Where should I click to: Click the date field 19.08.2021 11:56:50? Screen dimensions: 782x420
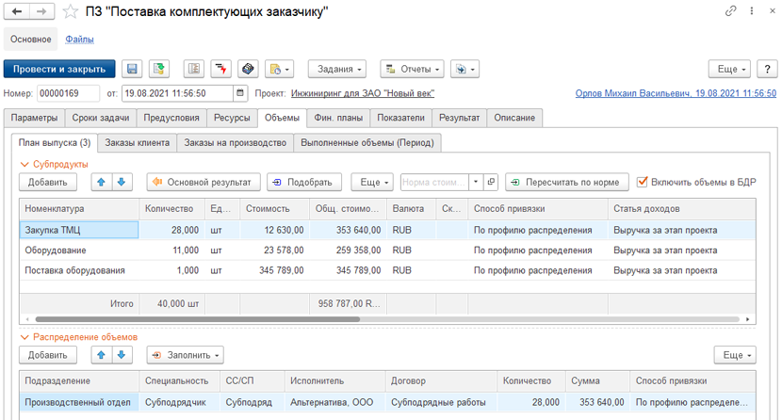pos(177,93)
